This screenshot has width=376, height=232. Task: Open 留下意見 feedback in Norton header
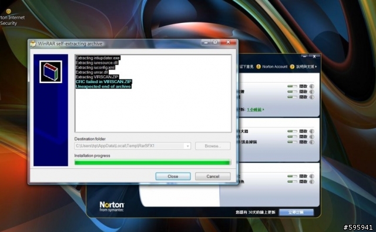(x=246, y=67)
